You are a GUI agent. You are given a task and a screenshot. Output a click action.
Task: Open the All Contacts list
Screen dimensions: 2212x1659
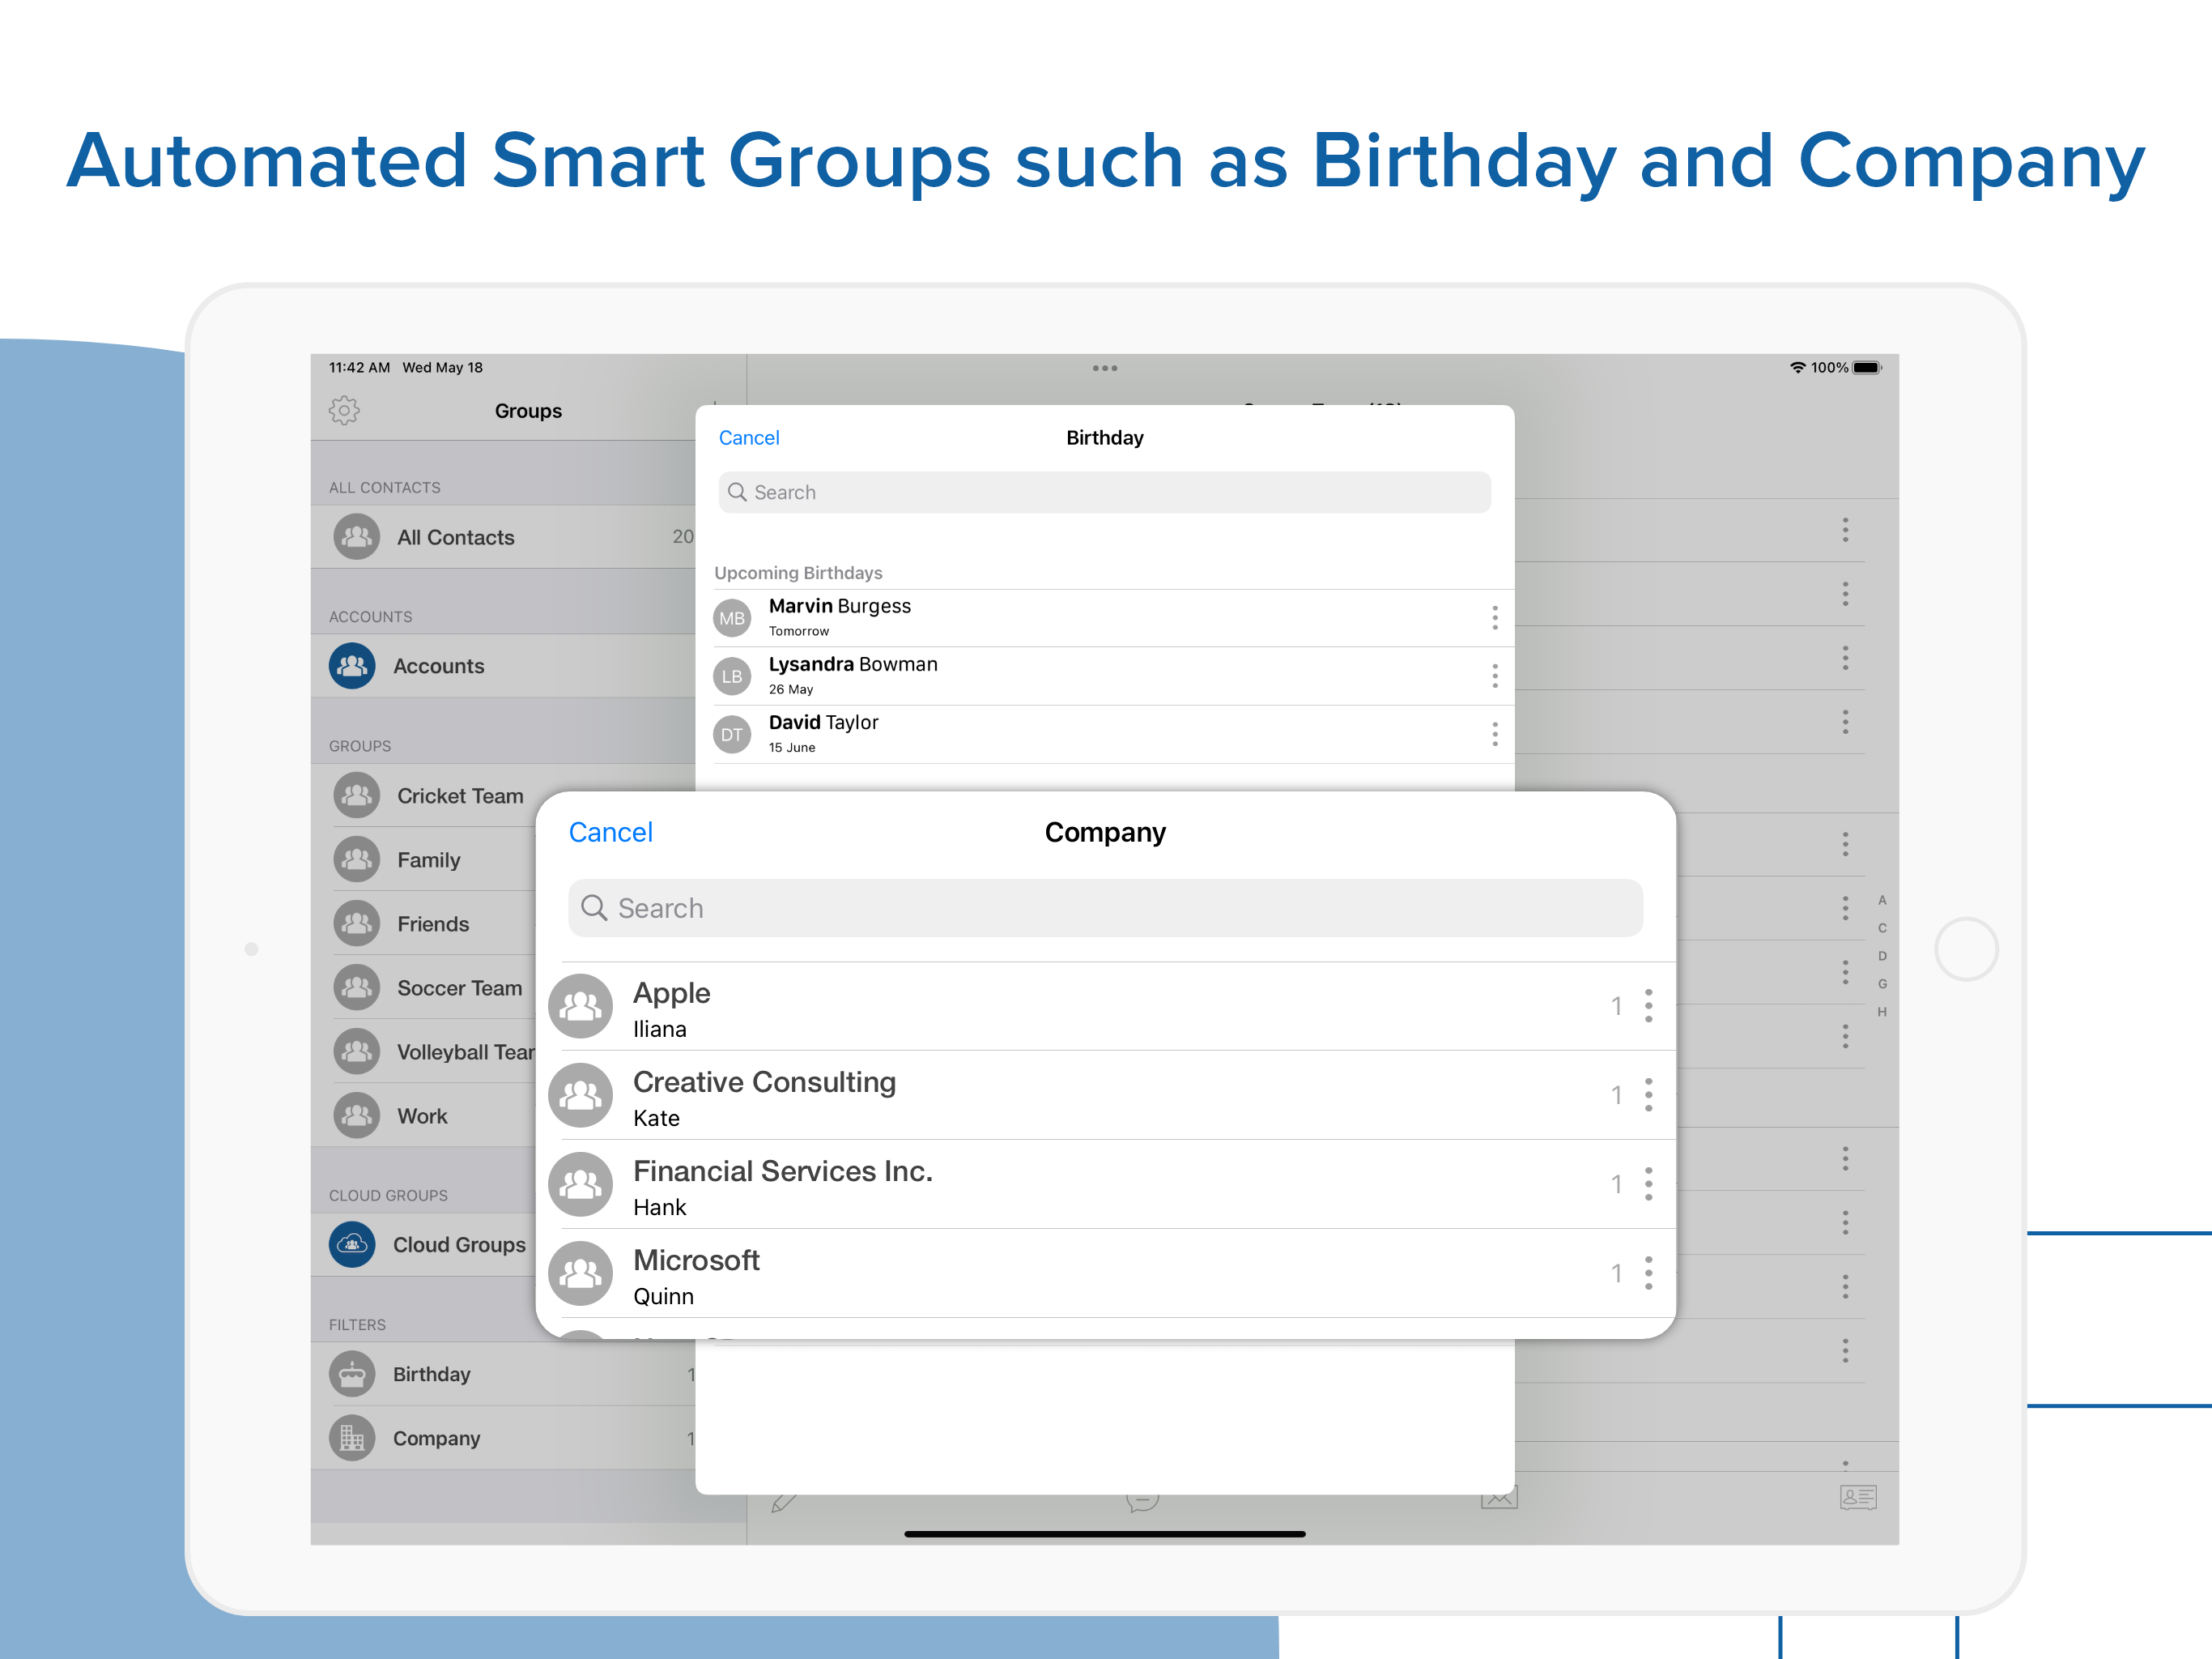click(x=455, y=537)
